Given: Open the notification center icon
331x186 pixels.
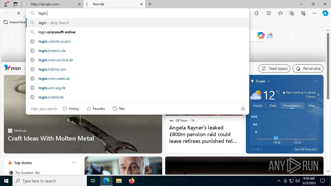Looking at the screenshot, I should (322, 181).
